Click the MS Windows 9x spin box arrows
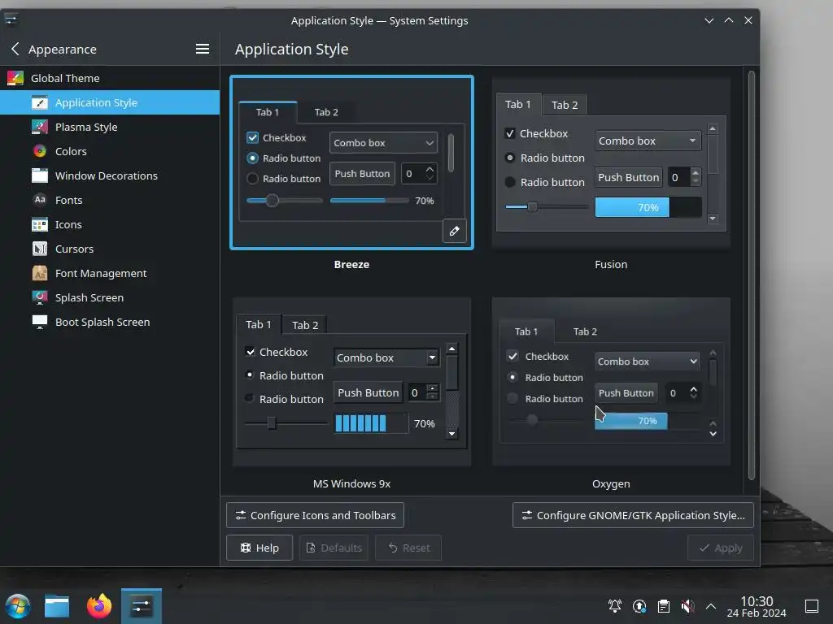 433,392
